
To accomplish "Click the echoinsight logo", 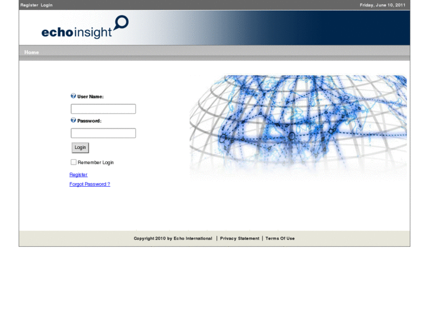I will (85, 27).
